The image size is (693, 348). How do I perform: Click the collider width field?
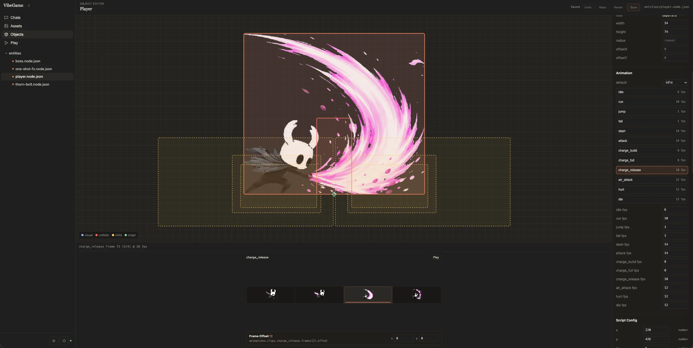(x=675, y=23)
